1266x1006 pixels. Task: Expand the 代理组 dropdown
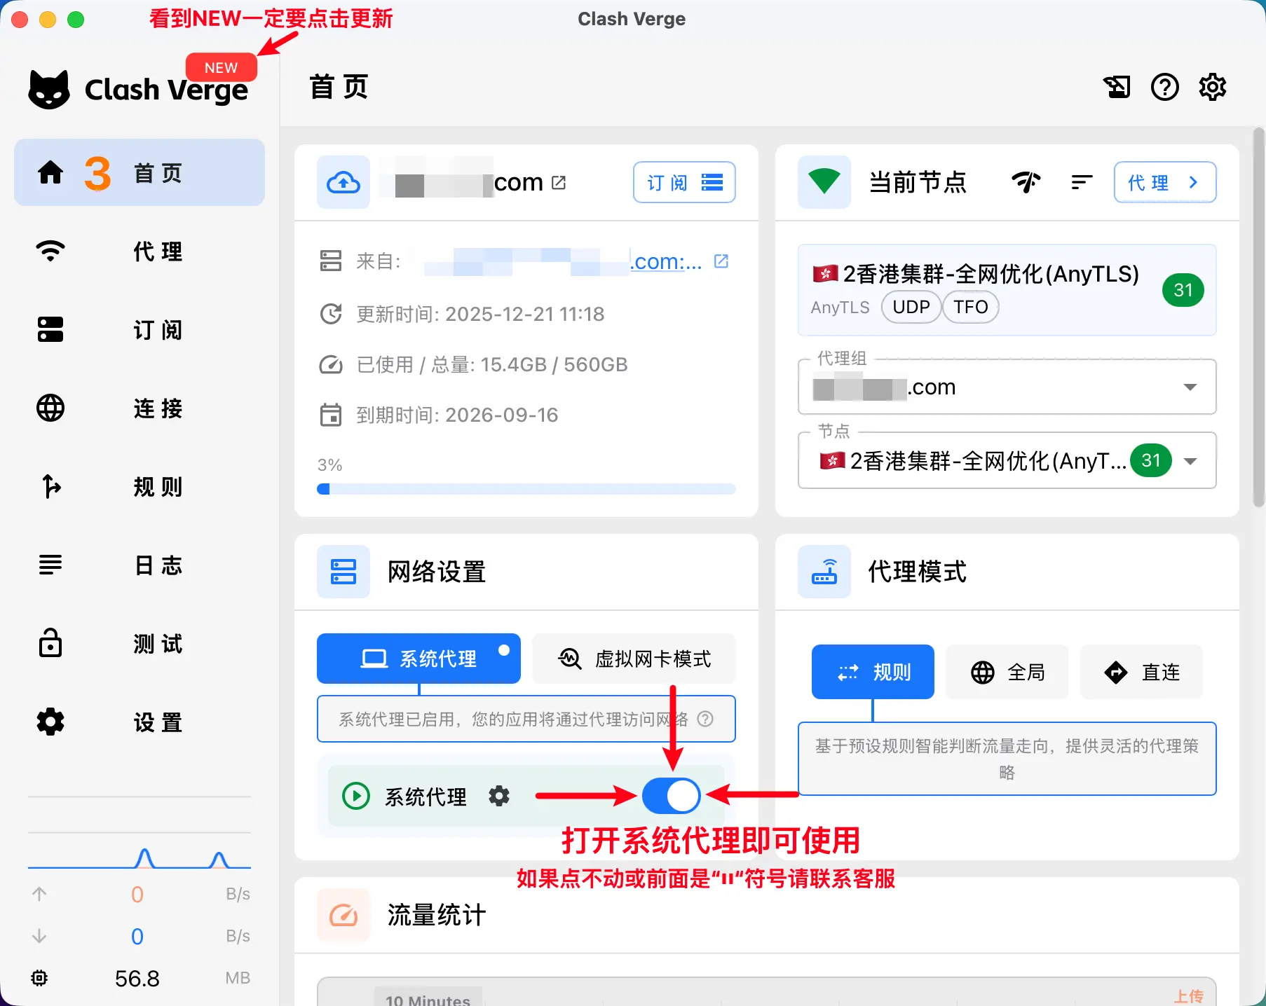point(1190,387)
